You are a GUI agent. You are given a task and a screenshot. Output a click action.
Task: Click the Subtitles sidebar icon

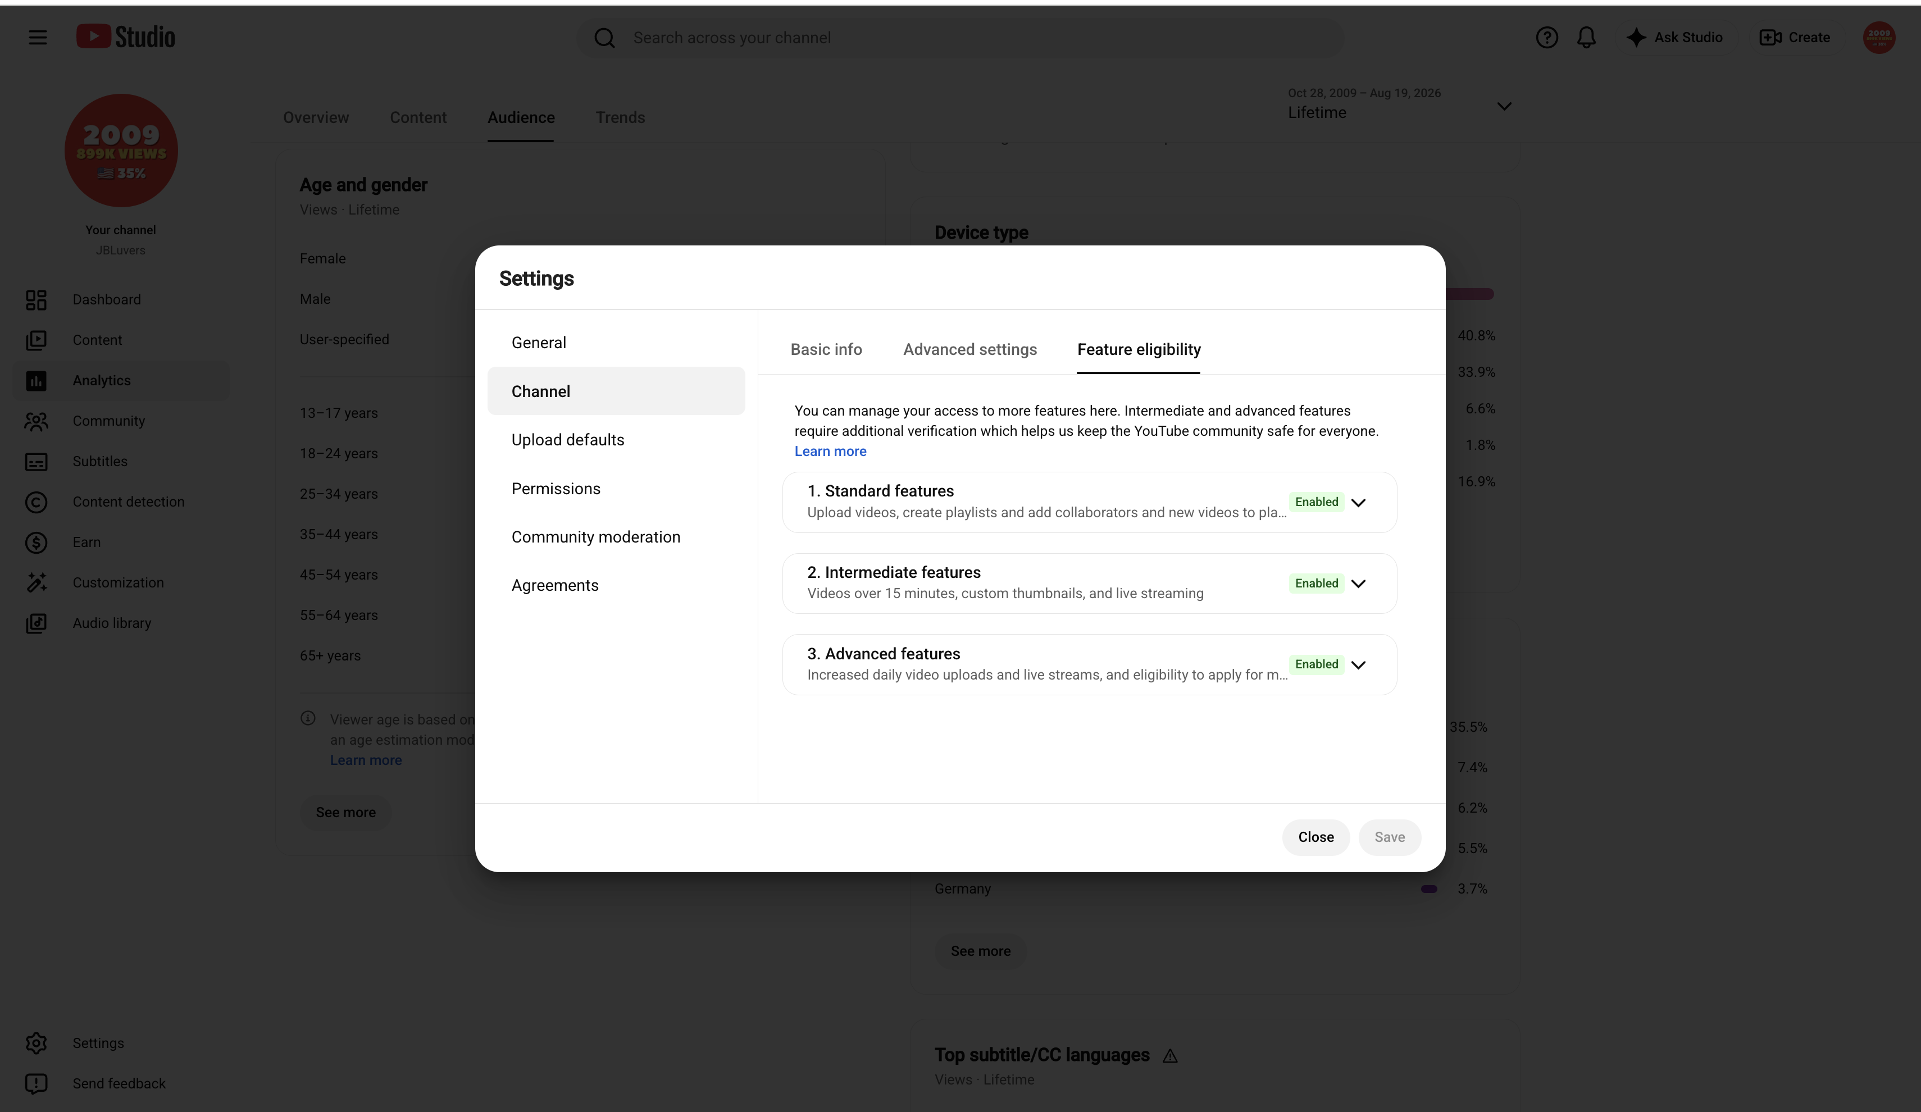pyautogui.click(x=36, y=461)
